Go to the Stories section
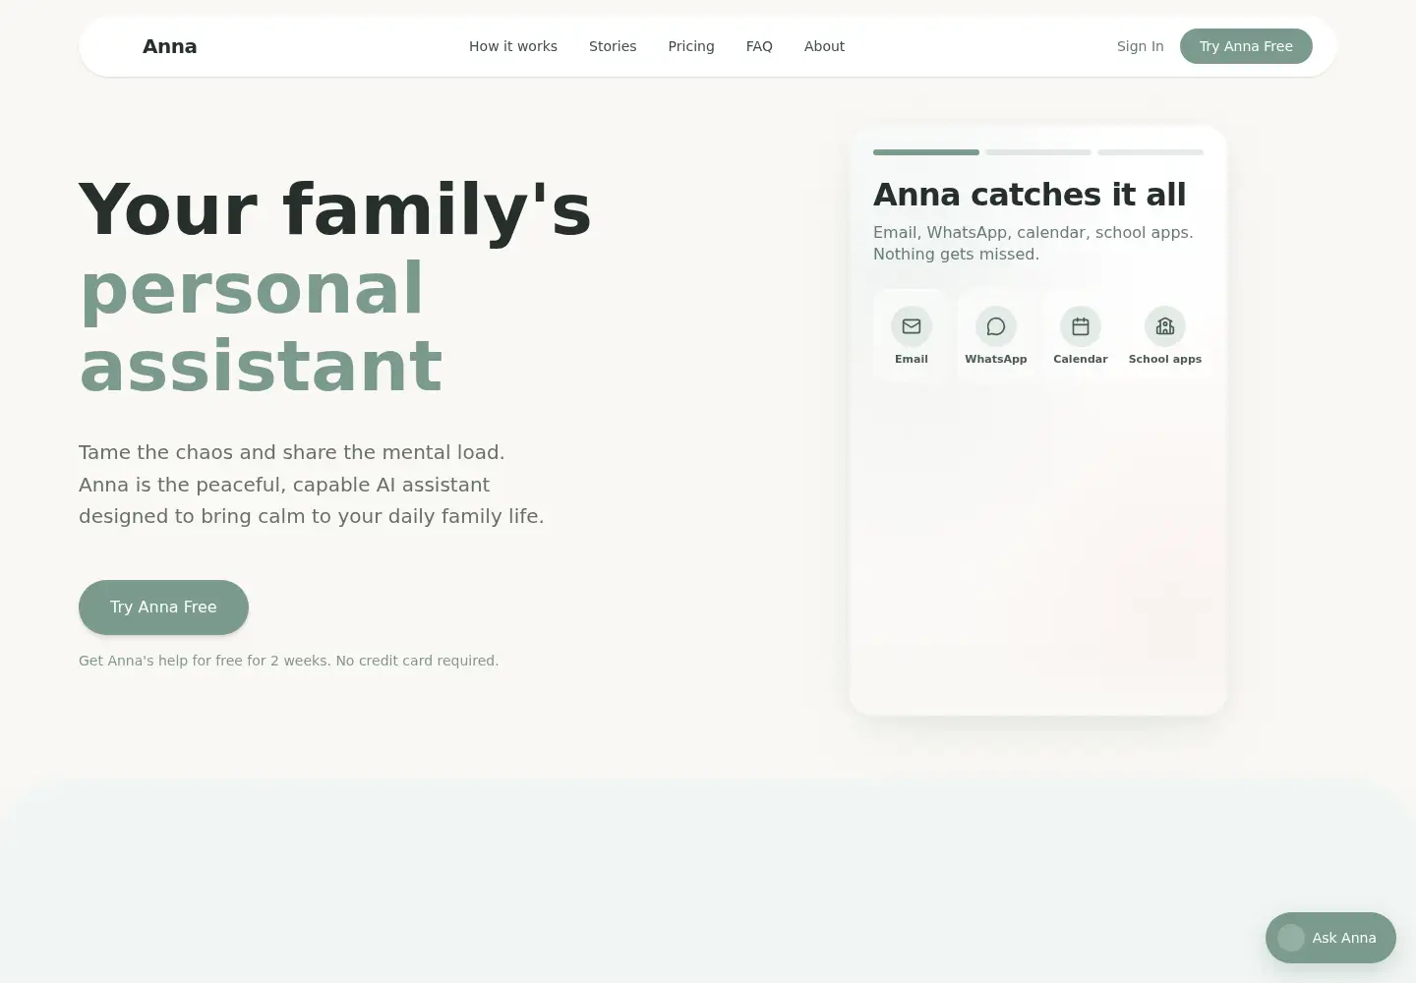 pyautogui.click(x=613, y=46)
